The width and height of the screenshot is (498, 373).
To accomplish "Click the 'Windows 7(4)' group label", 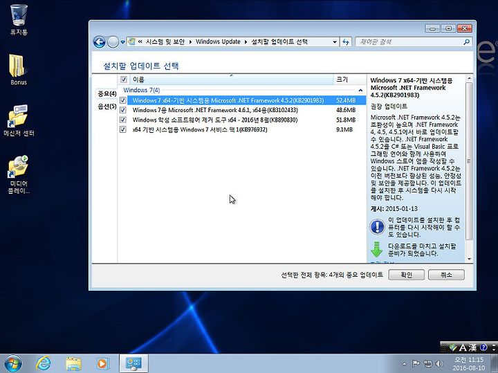I will 142,90.
